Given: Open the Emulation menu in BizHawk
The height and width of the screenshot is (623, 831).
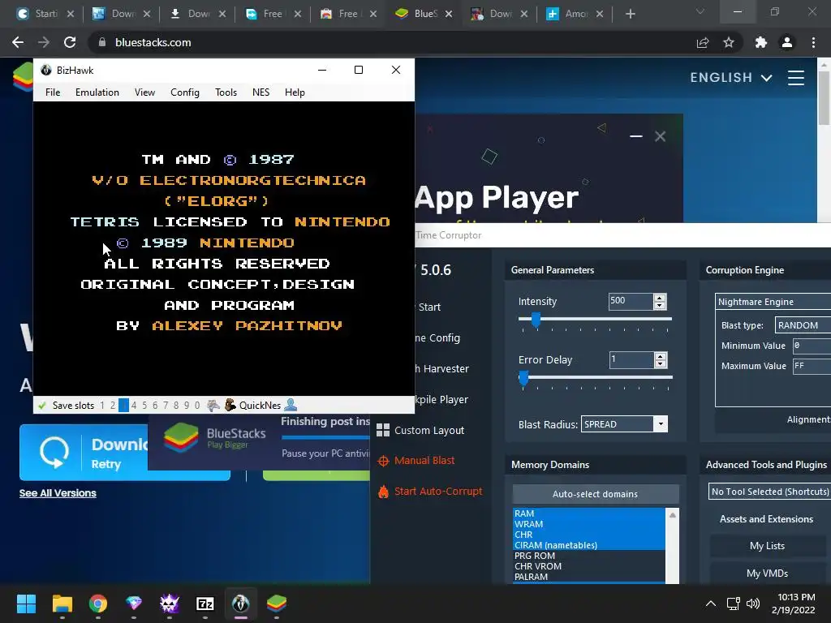Looking at the screenshot, I should (97, 92).
